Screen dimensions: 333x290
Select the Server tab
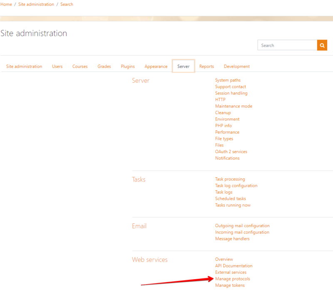tap(183, 66)
